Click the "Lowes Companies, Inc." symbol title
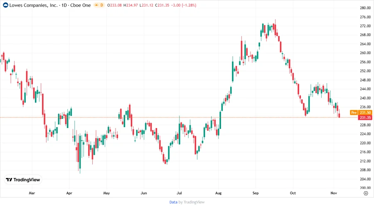374x207 pixels. 33,5
